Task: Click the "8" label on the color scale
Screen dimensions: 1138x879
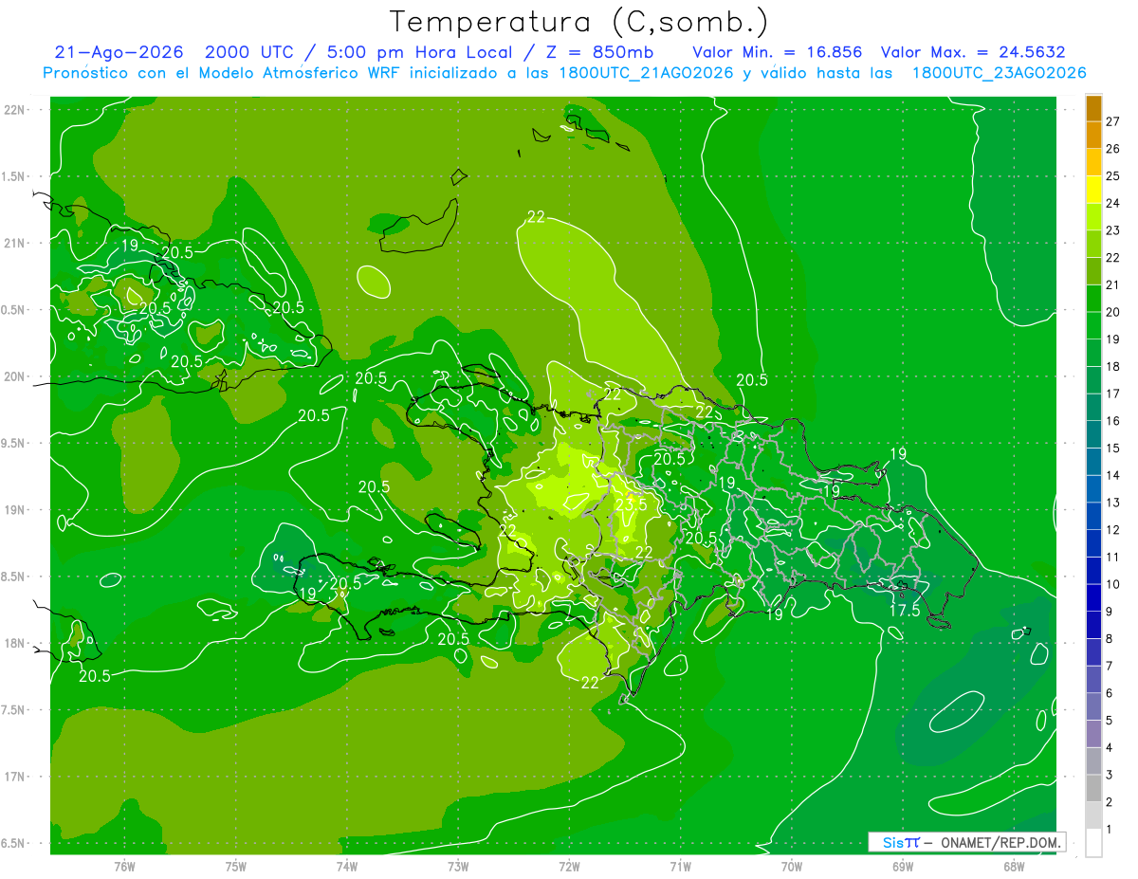Action: 1110,638
